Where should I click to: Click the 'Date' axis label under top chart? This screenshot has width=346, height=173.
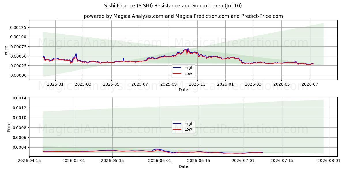[x=183, y=90]
